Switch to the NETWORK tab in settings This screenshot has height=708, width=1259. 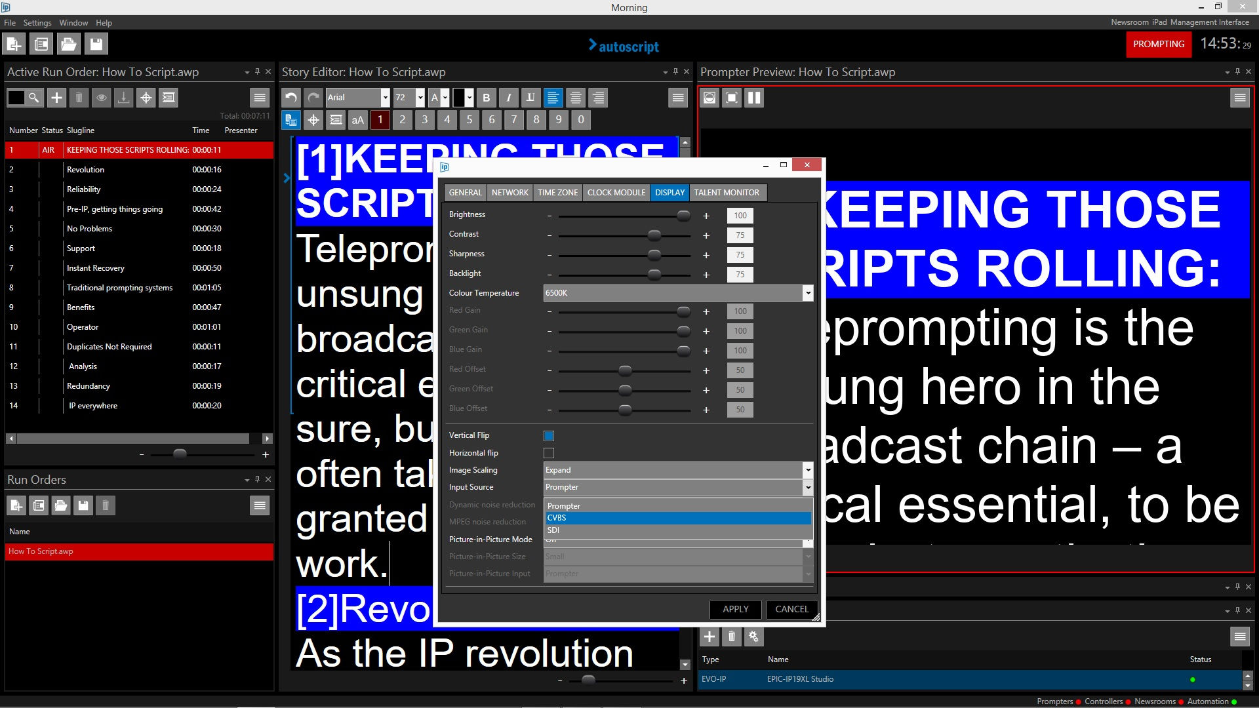(510, 193)
